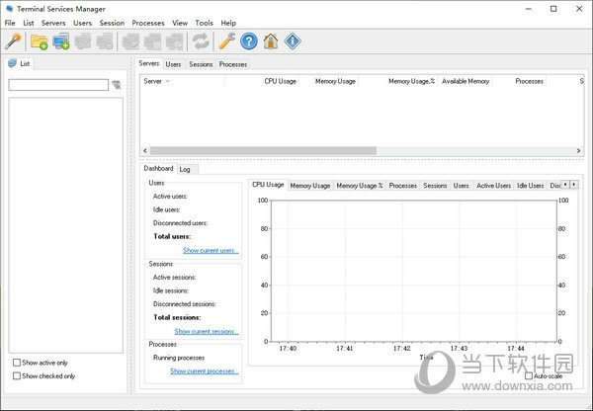Launch the wizard wand toolbar icon
The width and height of the screenshot is (593, 411).
13,41
